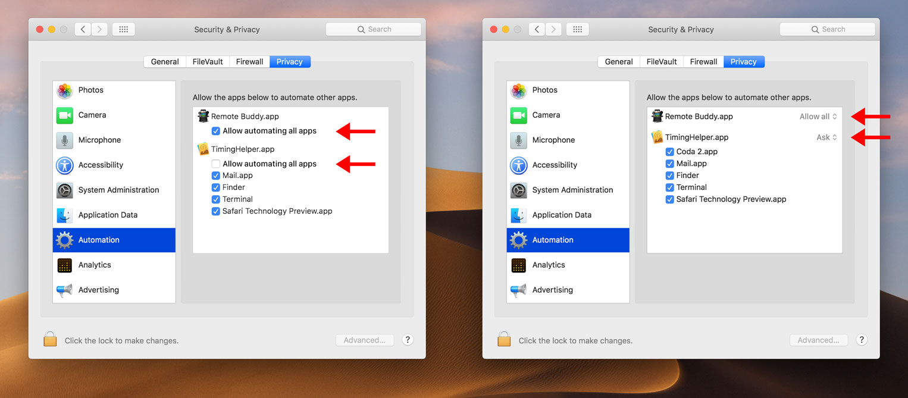Click Automation gear icon in right window
The width and height of the screenshot is (908, 398).
[x=519, y=240]
